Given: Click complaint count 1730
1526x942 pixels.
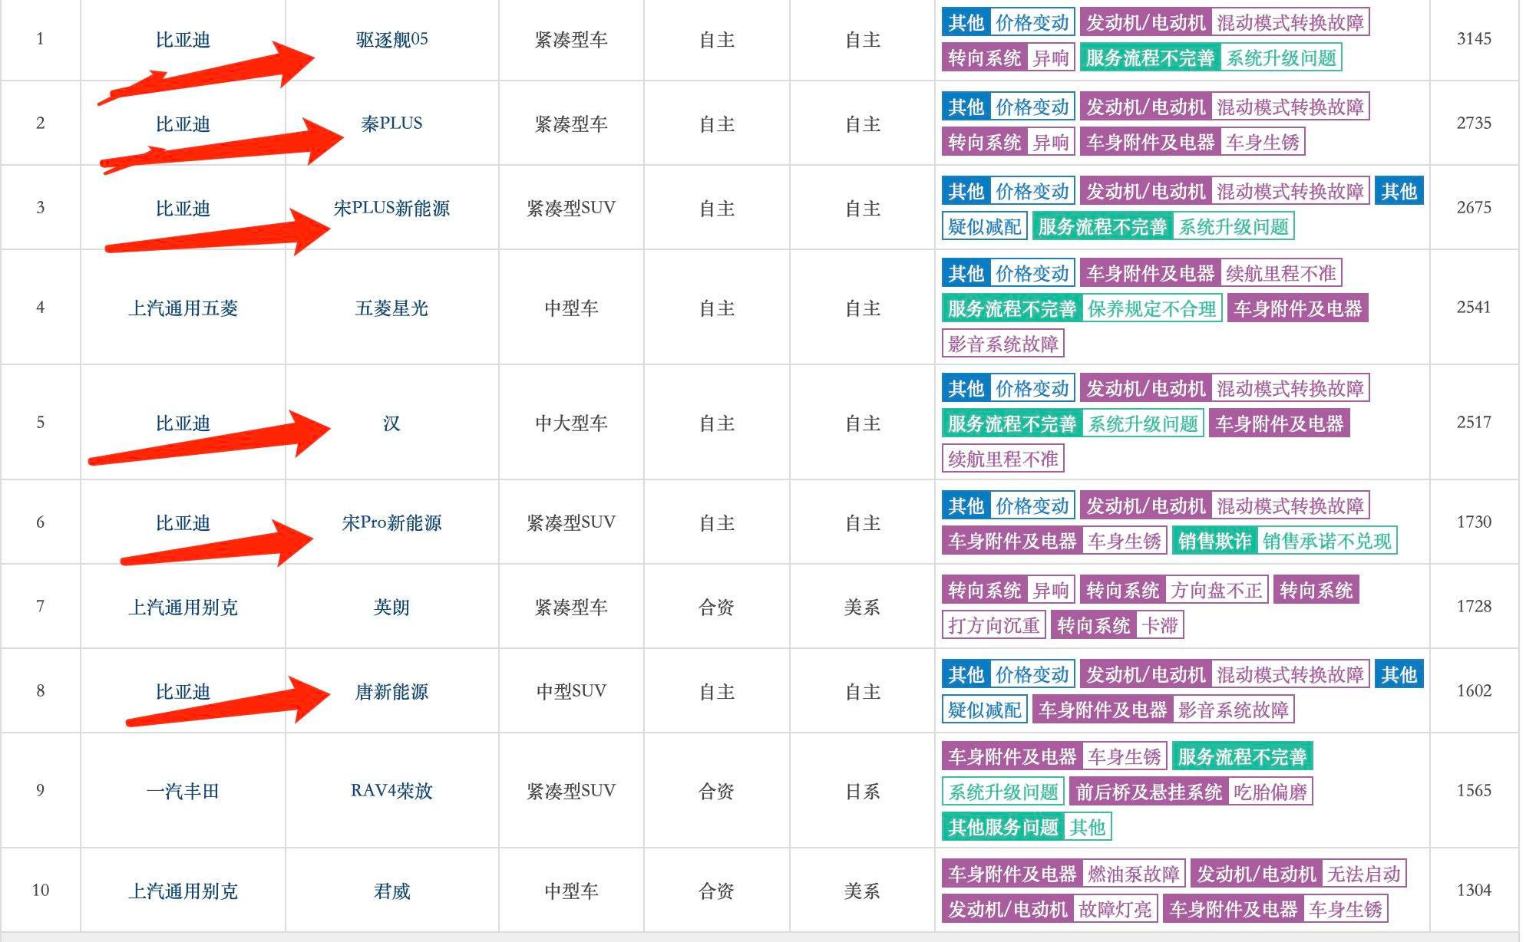Looking at the screenshot, I should pos(1474,522).
